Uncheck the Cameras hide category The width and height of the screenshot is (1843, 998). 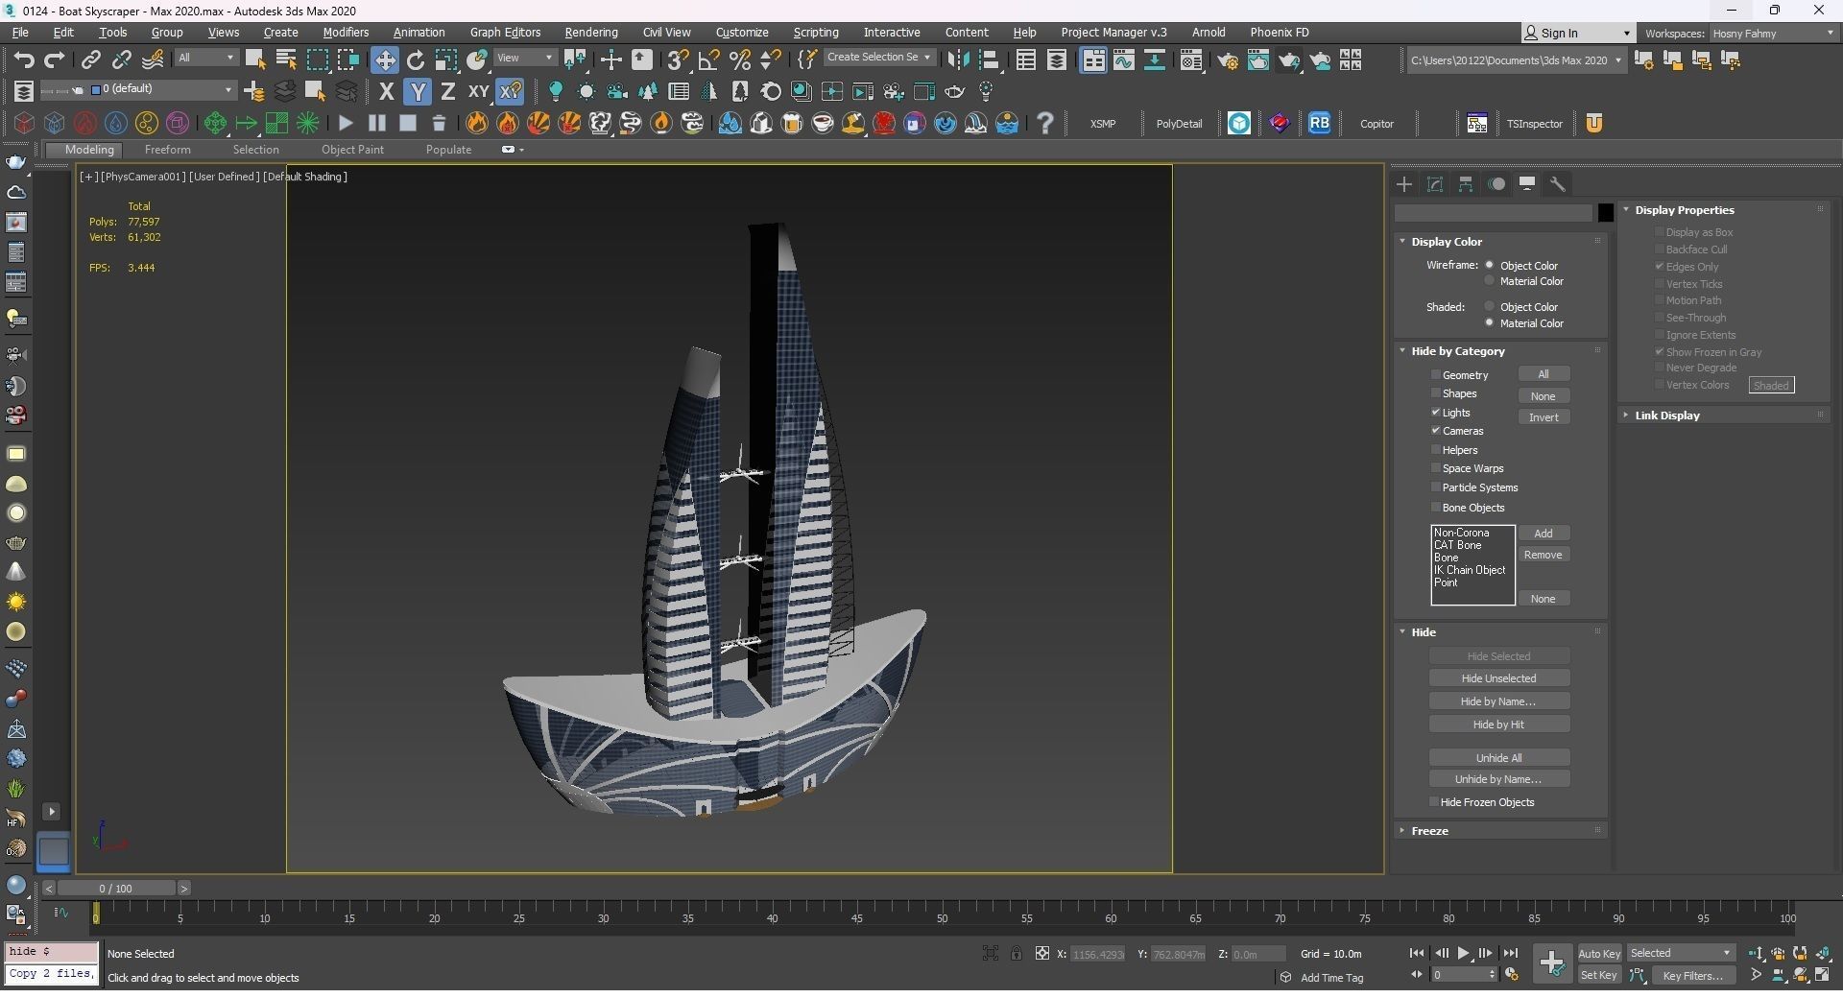pos(1436,431)
